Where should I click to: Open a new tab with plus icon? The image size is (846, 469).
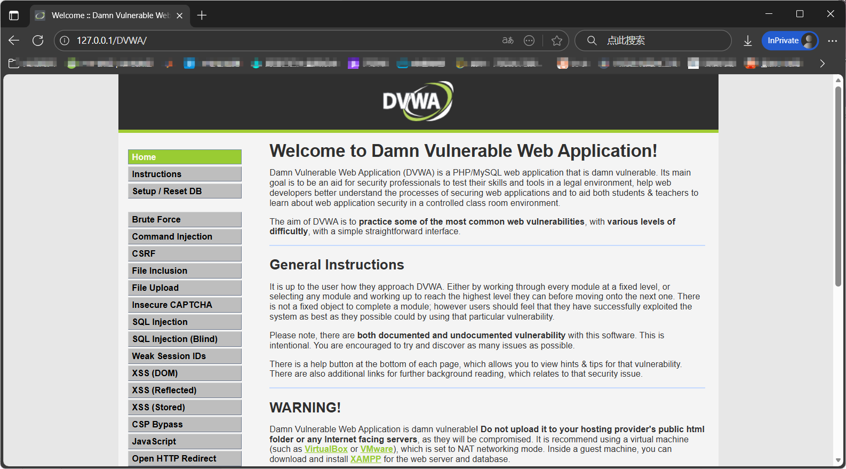202,15
